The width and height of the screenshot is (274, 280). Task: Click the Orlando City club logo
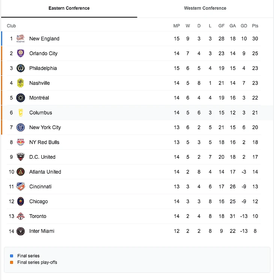(21, 54)
